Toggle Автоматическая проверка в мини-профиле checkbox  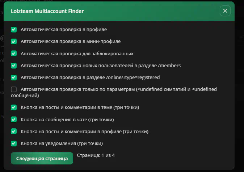(x=14, y=41)
